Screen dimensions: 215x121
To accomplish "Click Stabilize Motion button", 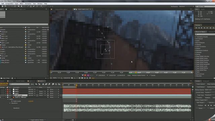I will click(211, 87).
